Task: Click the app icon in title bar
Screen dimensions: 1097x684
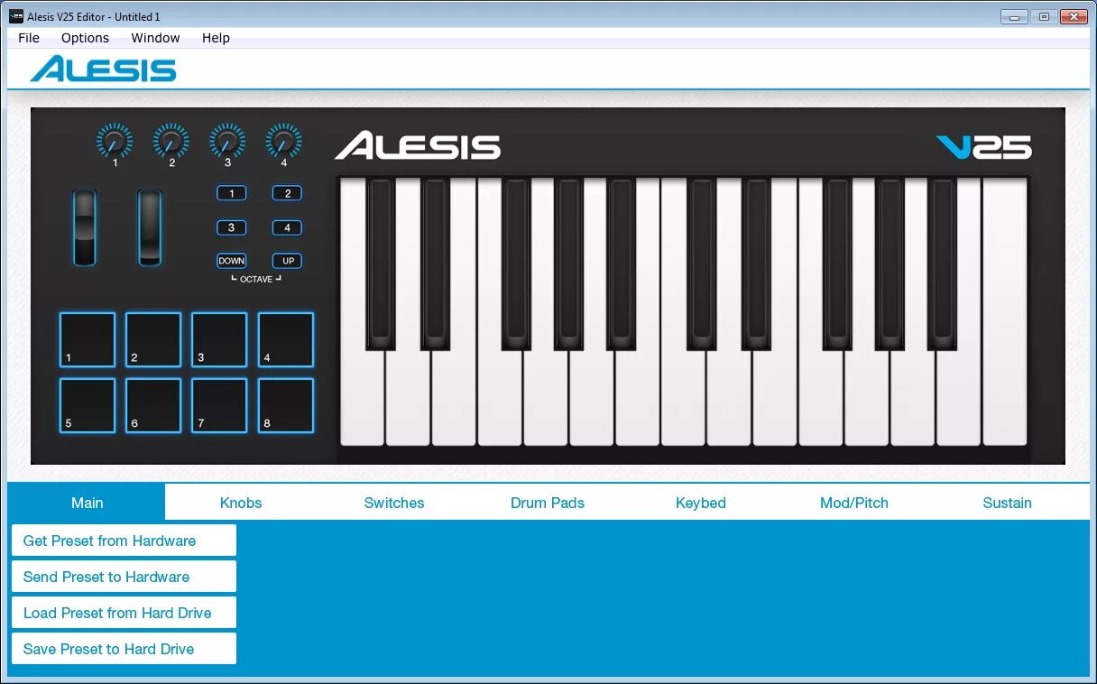Action: (x=16, y=16)
